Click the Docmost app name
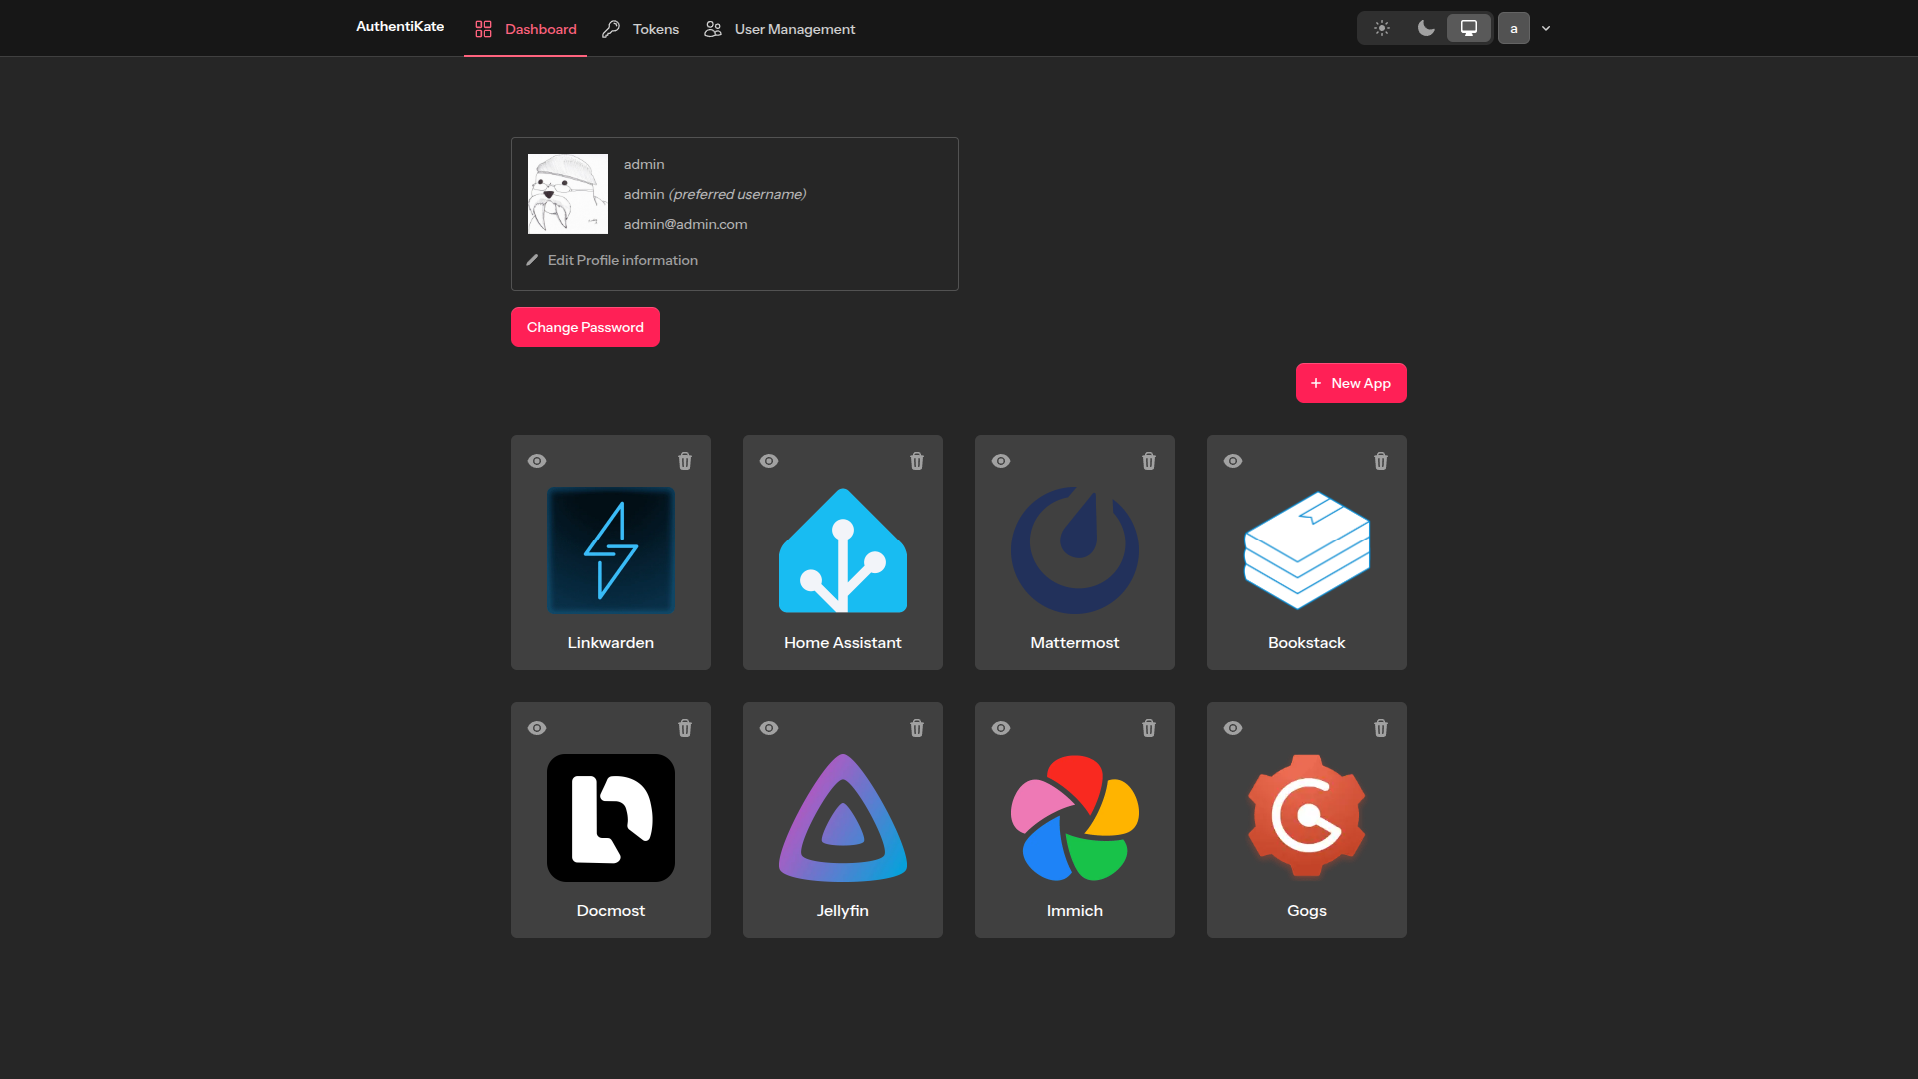The width and height of the screenshot is (1918, 1079). pyautogui.click(x=611, y=911)
